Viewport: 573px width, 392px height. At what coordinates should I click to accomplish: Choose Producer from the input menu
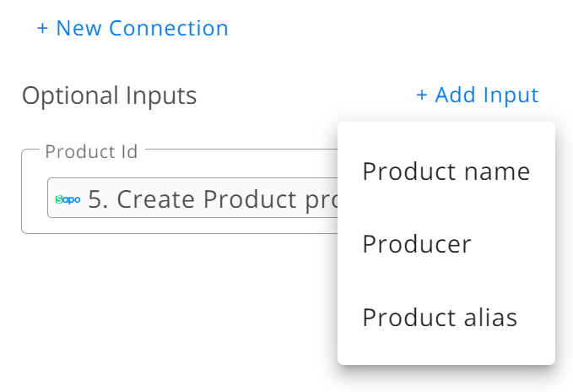446,244
